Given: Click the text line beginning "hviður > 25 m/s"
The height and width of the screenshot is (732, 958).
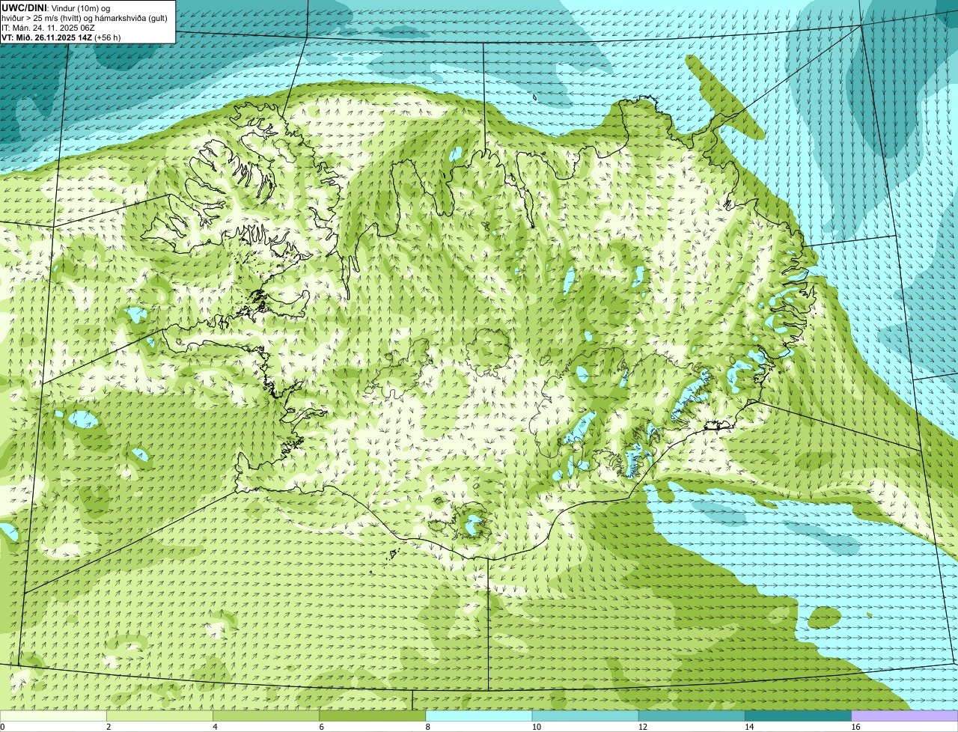Looking at the screenshot, I should tap(85, 17).
